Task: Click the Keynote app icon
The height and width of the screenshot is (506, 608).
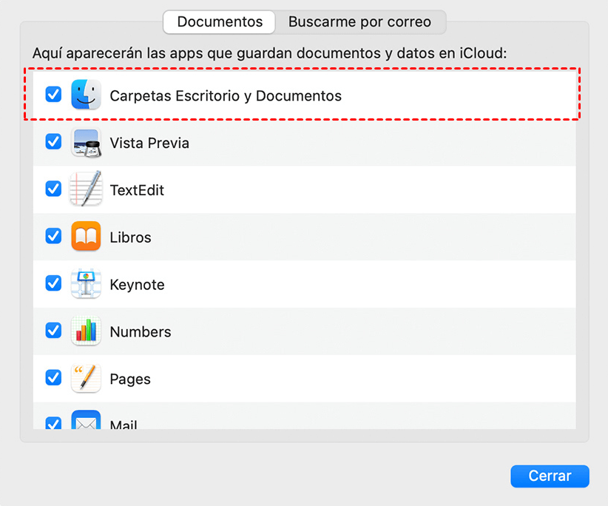Action: [x=86, y=284]
